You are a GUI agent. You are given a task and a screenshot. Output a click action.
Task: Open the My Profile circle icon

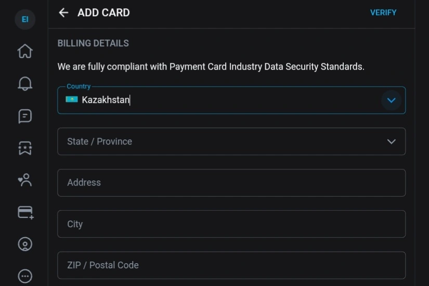coord(24,244)
